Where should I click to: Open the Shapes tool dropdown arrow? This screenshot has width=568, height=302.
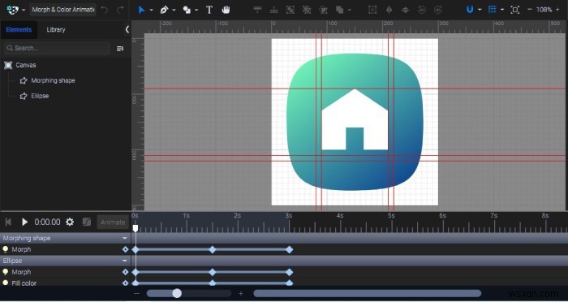pos(196,11)
